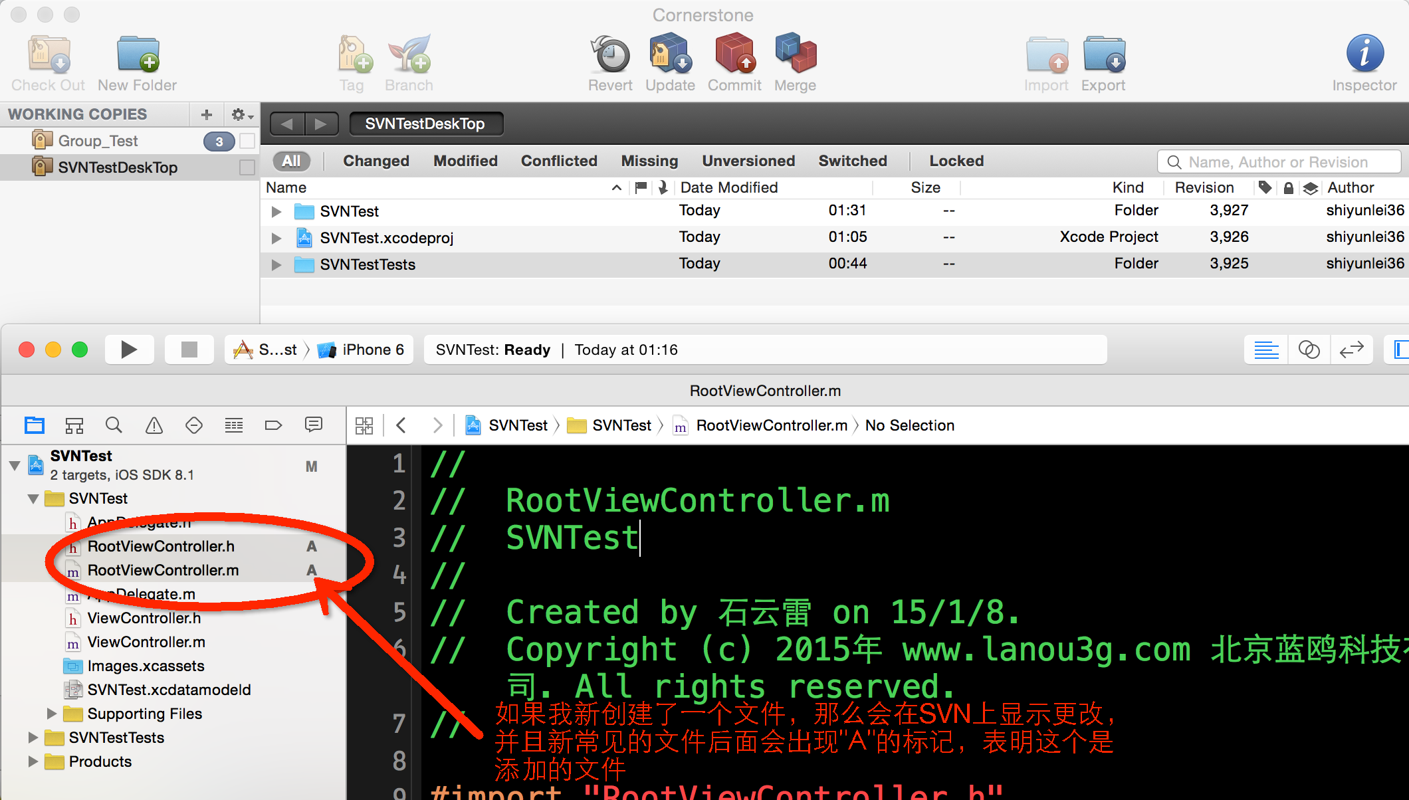This screenshot has height=800, width=1409.
Task: Expand the SVNTestTests group in Xcode
Action: coord(33,738)
